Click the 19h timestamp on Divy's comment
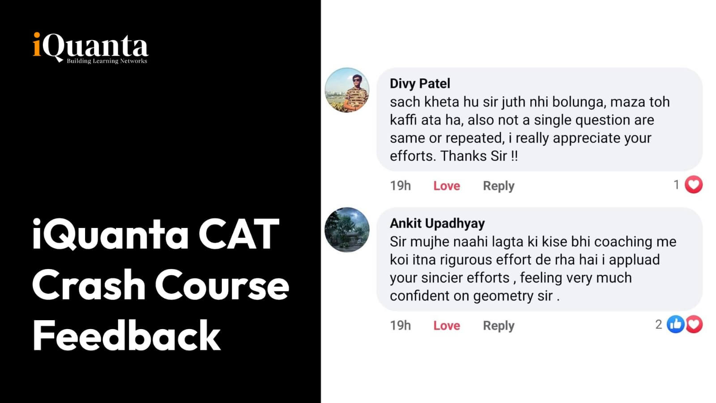The width and height of the screenshot is (716, 403). click(400, 185)
